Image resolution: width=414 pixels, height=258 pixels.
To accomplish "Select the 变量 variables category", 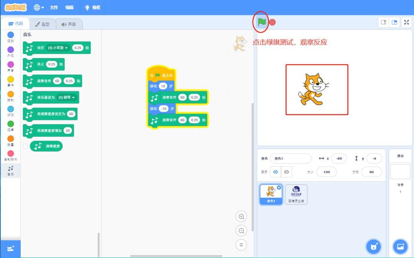I will click(11, 141).
